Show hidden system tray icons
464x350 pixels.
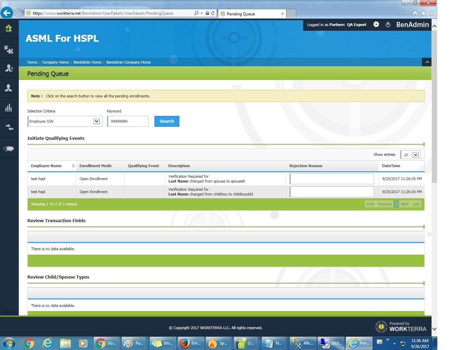(394, 343)
